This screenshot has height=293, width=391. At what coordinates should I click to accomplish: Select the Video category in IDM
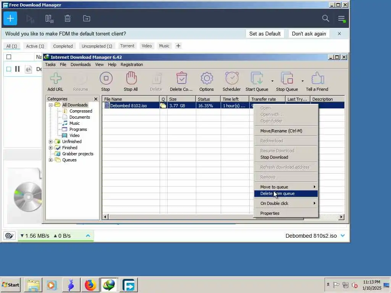(x=74, y=135)
